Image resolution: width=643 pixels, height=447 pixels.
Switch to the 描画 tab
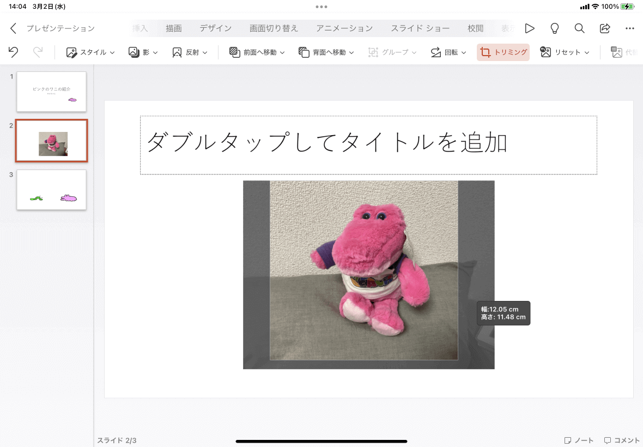[174, 28]
